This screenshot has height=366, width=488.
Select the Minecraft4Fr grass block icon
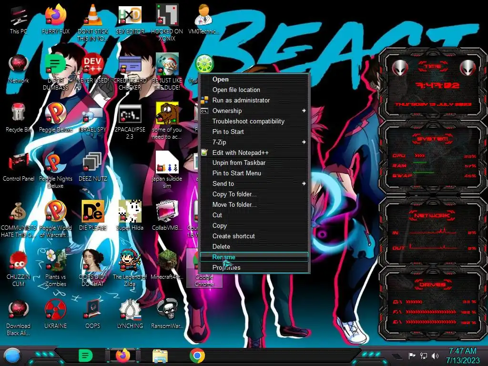point(167,265)
